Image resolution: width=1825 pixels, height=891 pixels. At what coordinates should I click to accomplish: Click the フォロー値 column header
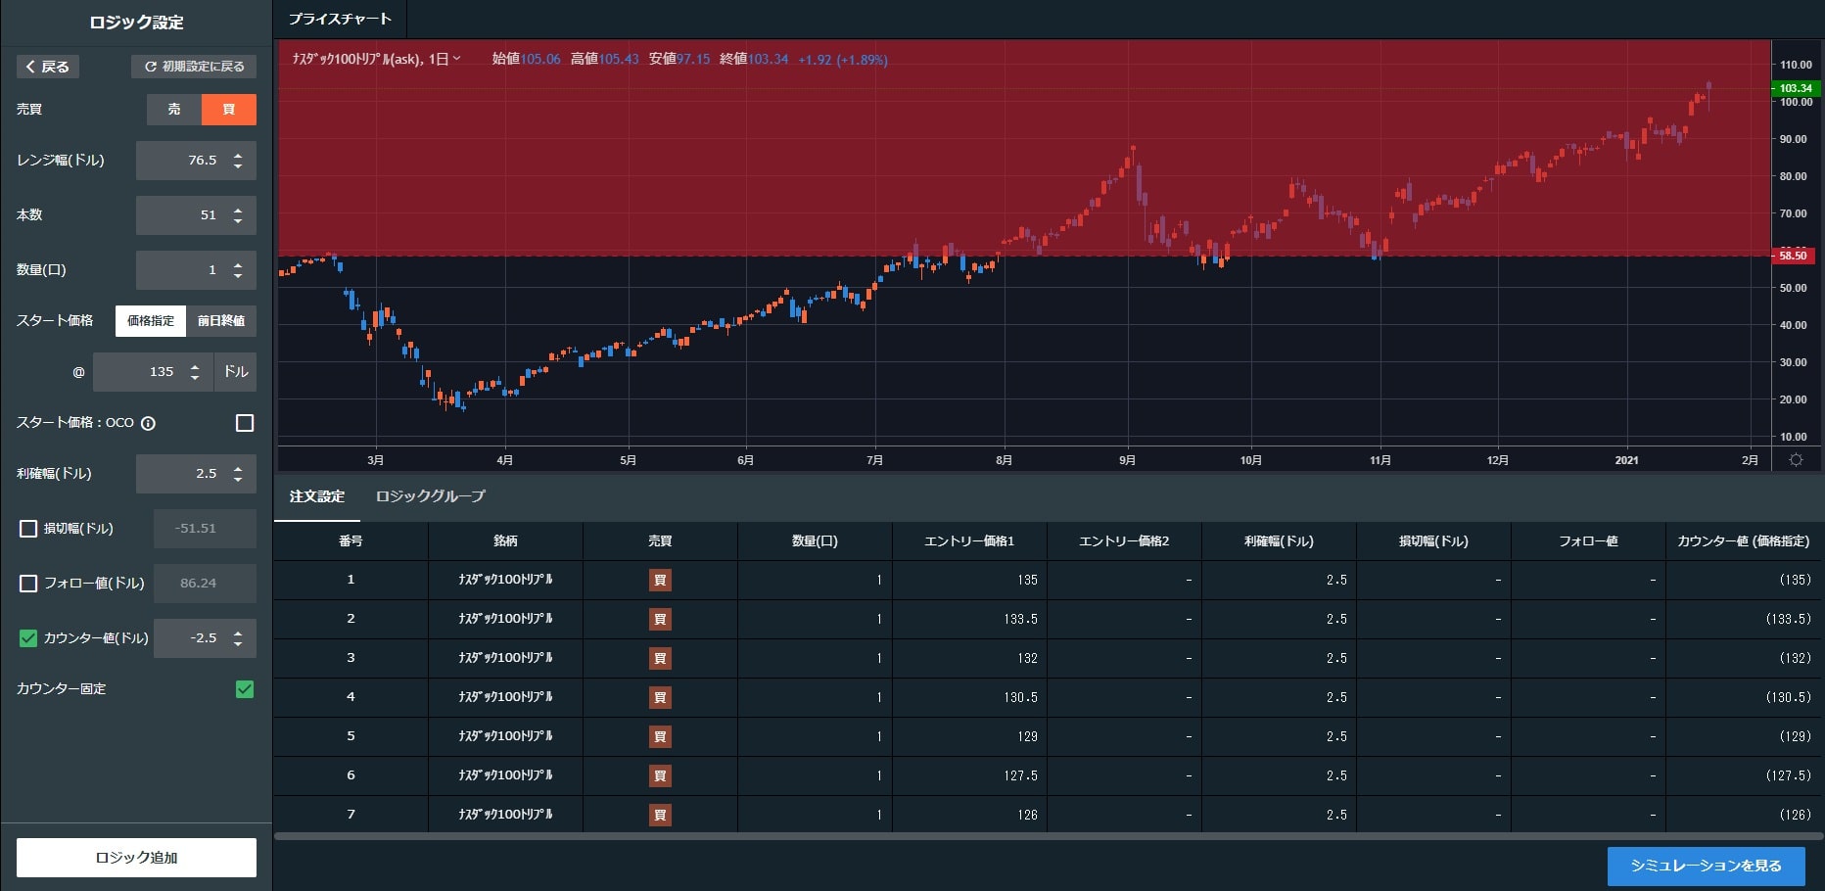[x=1588, y=541]
